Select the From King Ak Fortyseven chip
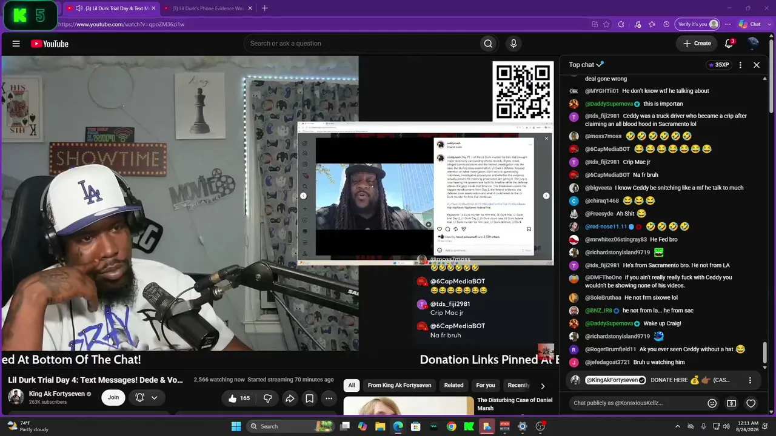The height and width of the screenshot is (436, 776). point(400,385)
